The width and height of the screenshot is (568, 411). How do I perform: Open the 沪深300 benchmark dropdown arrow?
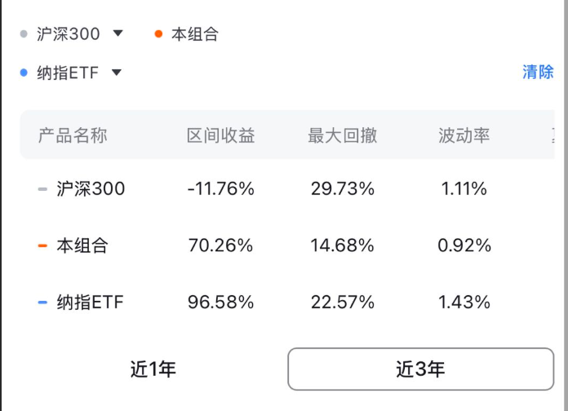tap(118, 33)
